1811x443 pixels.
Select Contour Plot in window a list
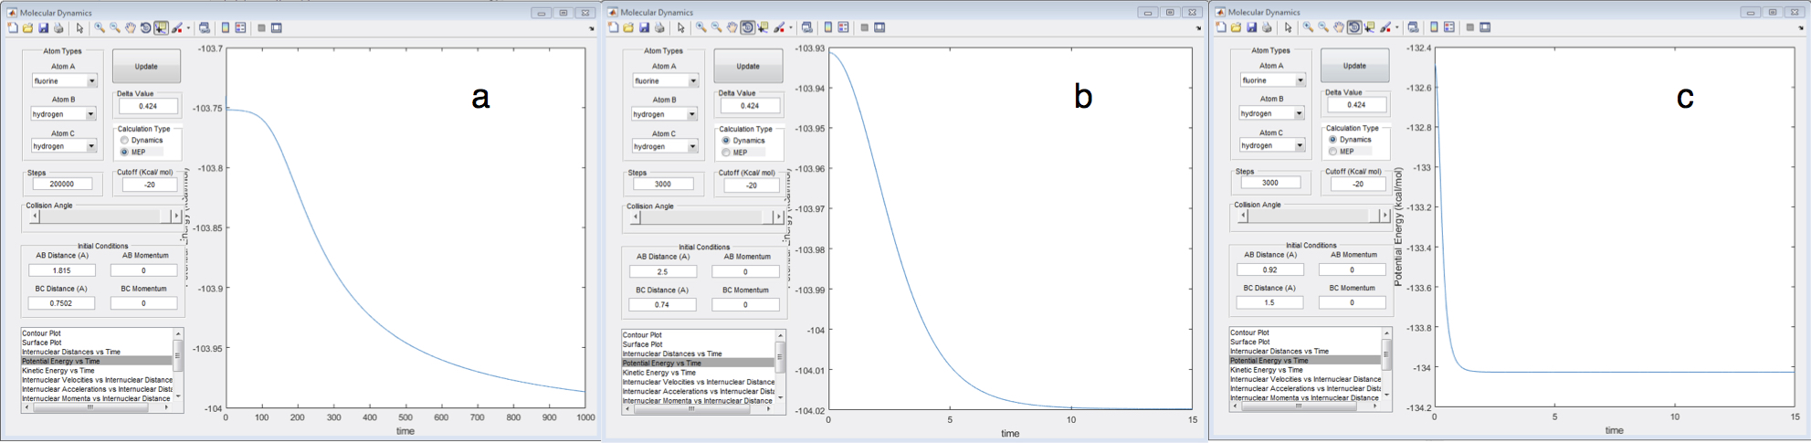[42, 333]
